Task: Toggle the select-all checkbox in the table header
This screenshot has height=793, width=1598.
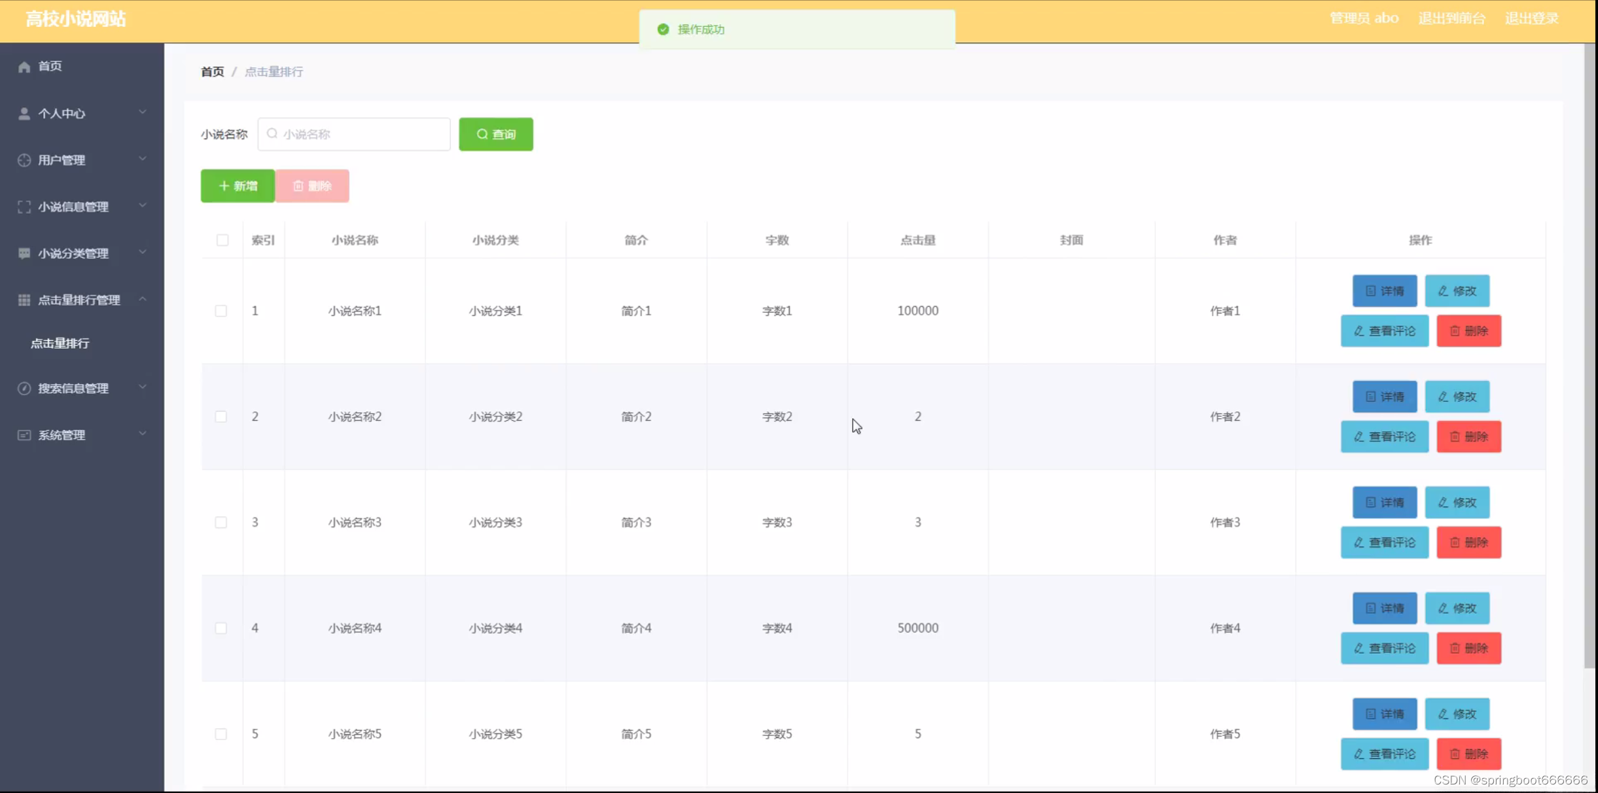Action: tap(222, 240)
